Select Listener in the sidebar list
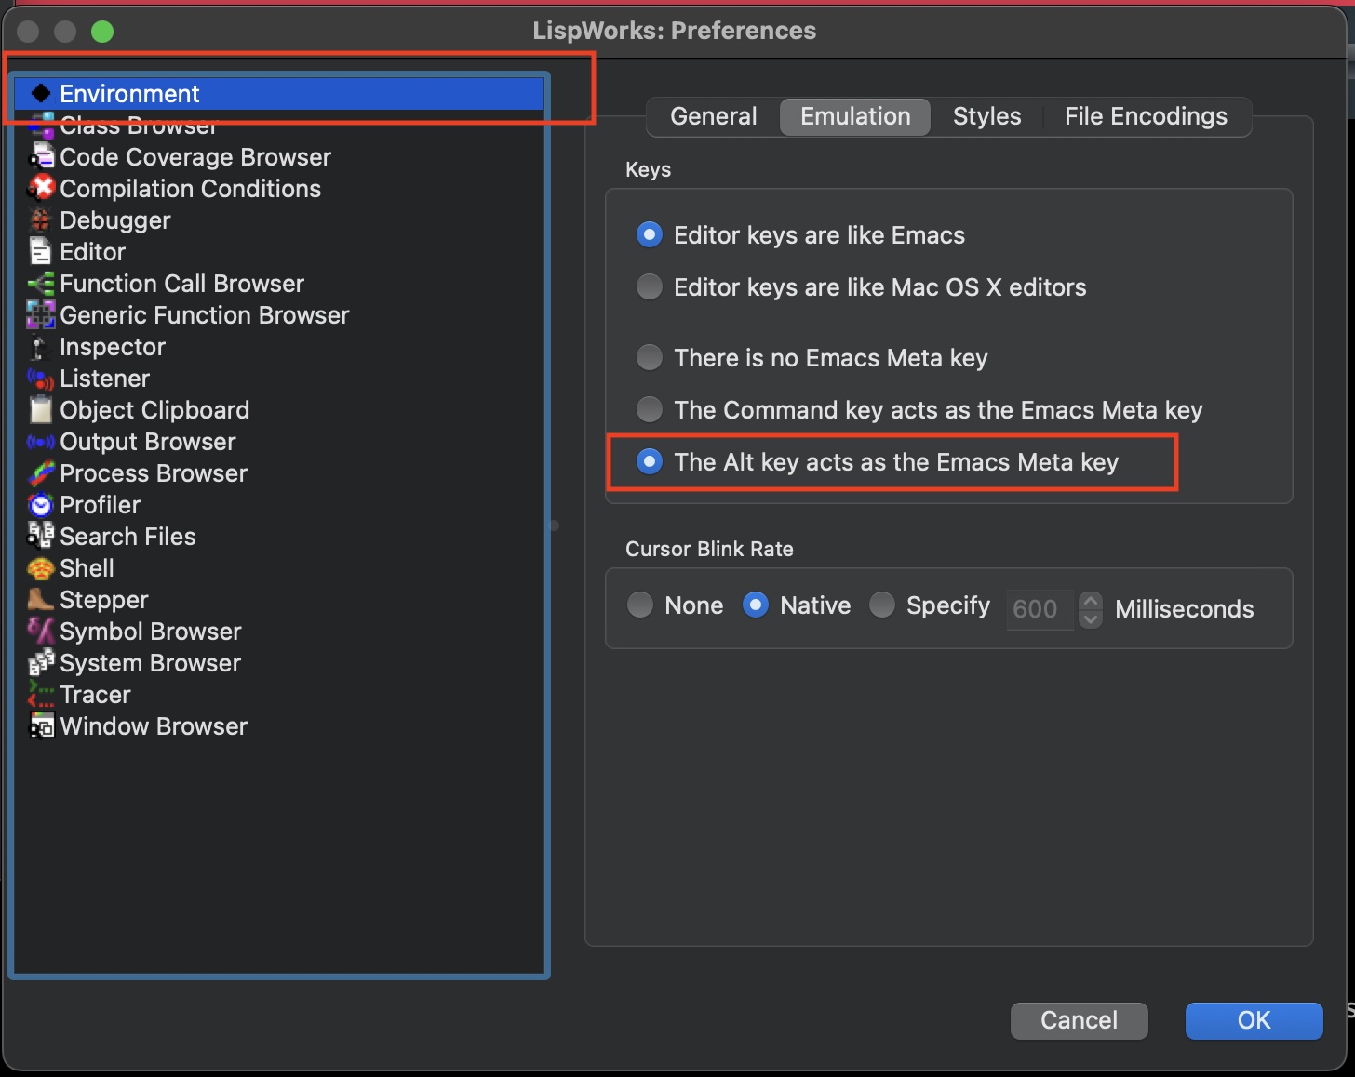 point(279,378)
